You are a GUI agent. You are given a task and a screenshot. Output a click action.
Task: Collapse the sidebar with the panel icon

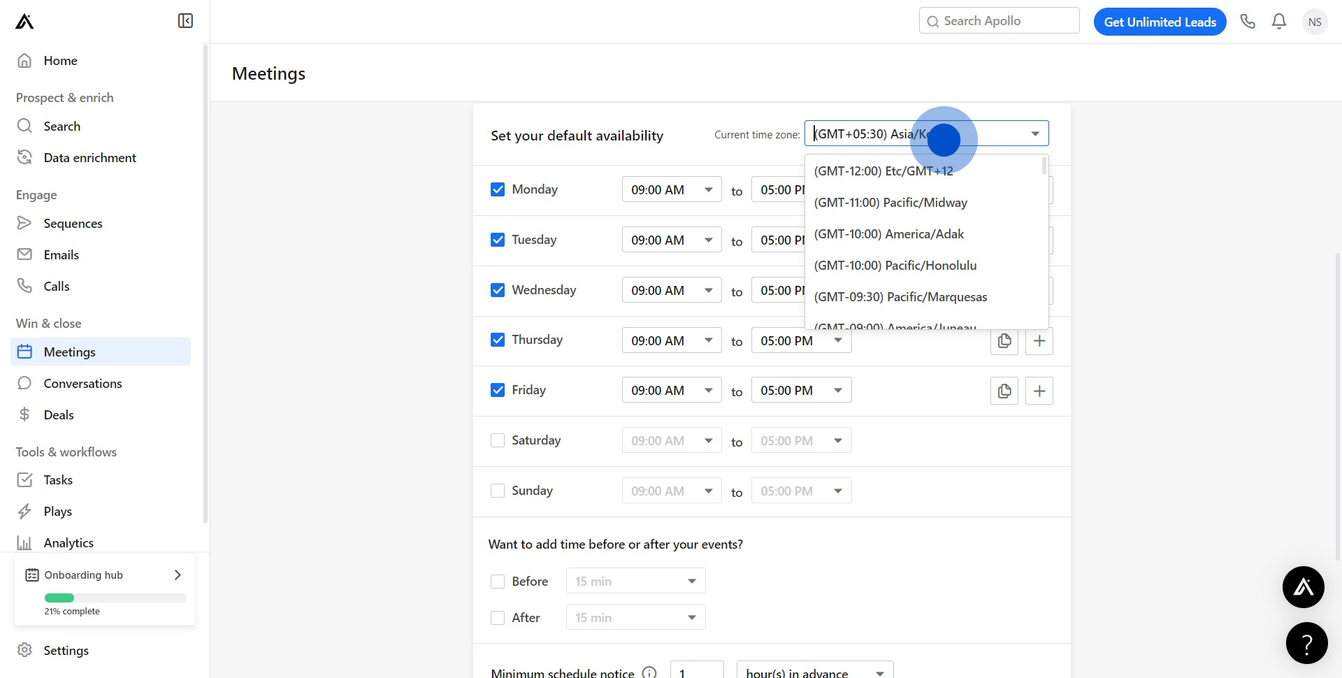tap(185, 21)
